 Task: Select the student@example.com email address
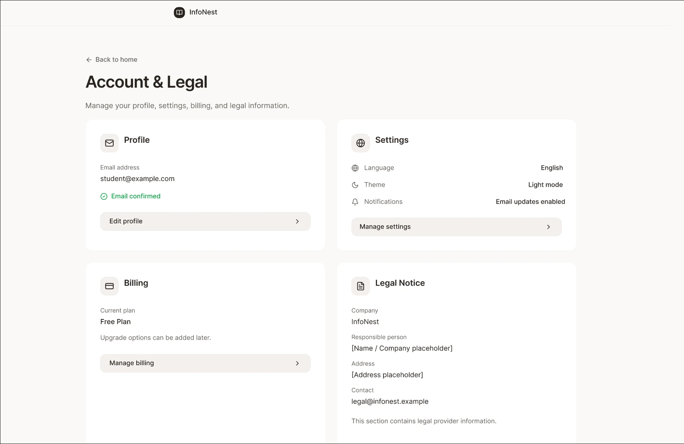138,179
